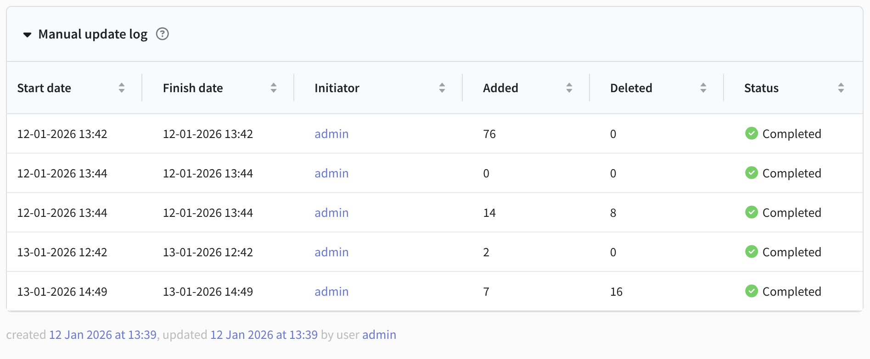
Task: Click the created date link in footer
Action: 102,335
